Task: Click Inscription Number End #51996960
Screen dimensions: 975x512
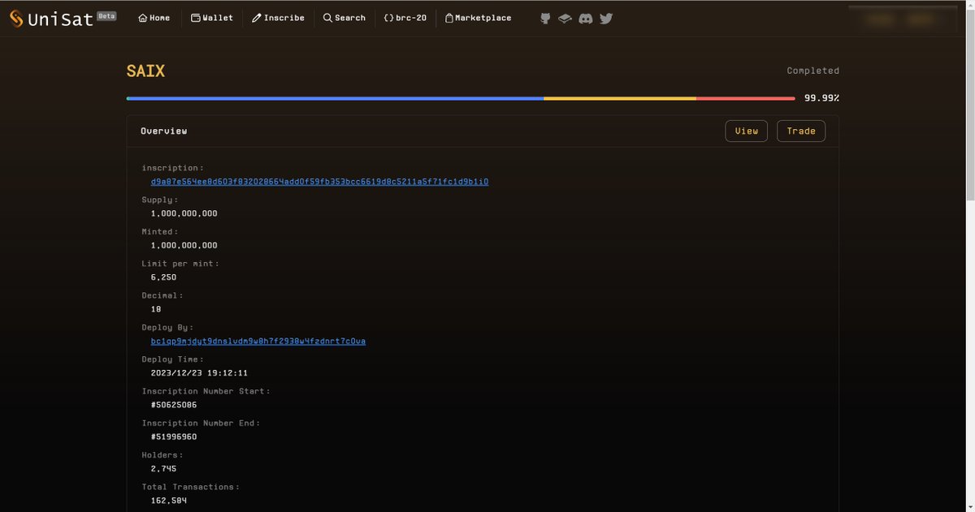Action: pos(174,437)
